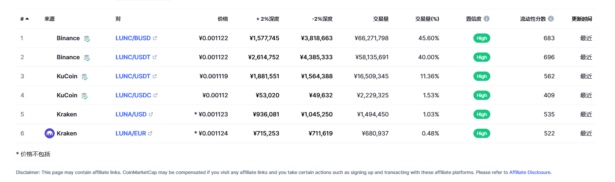Viewport: 615px width, 182px height.
Task: Open Kraken LUNA/USD pair link
Action: (x=131, y=114)
